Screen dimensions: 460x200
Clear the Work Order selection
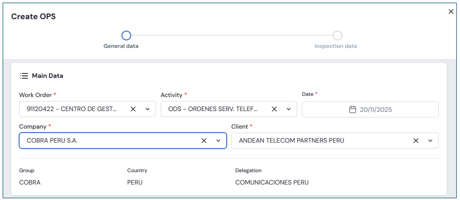(x=133, y=109)
